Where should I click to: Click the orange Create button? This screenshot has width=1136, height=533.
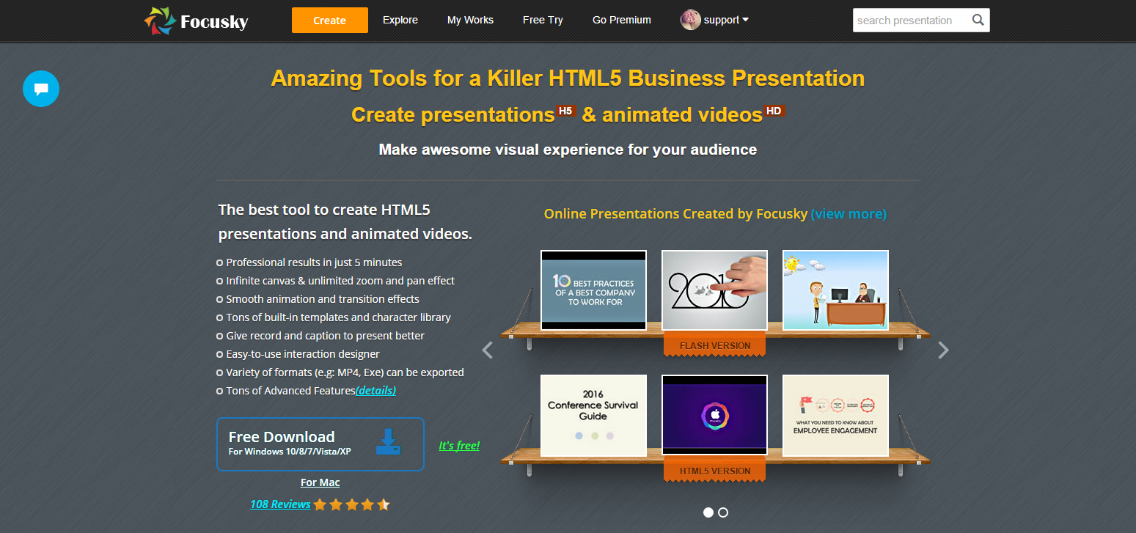(x=330, y=20)
